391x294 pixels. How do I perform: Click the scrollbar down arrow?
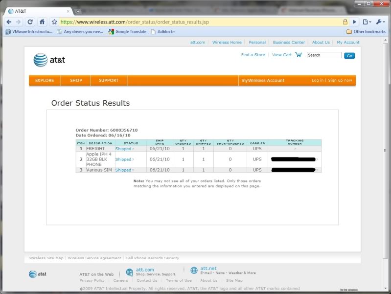[x=385, y=288]
